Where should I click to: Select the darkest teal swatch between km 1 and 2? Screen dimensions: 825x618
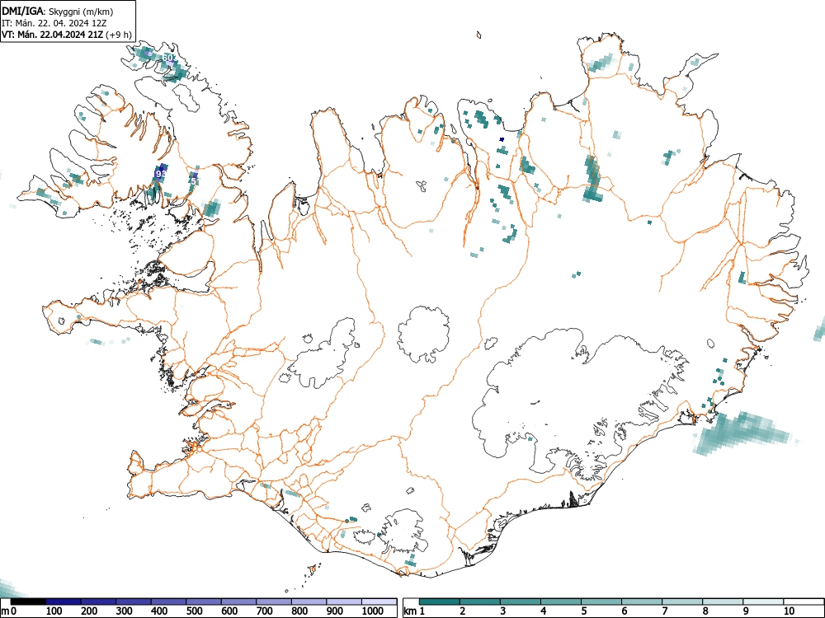point(440,602)
